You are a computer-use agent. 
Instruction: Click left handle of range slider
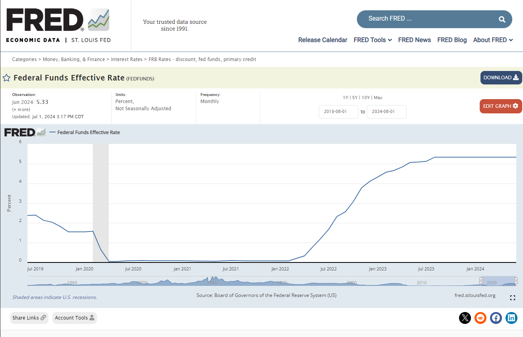pyautogui.click(x=481, y=281)
